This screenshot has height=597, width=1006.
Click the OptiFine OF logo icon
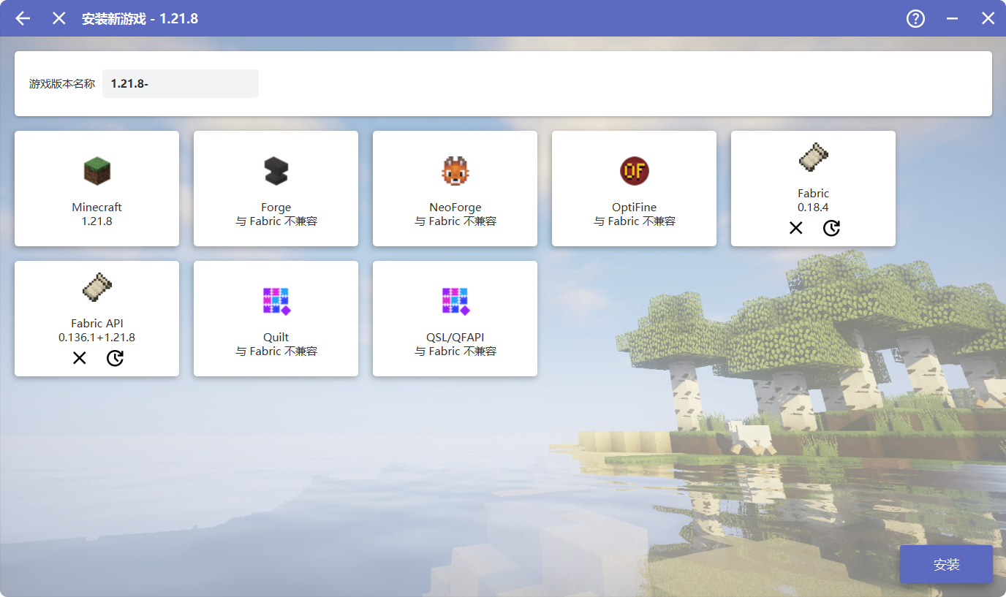[634, 171]
